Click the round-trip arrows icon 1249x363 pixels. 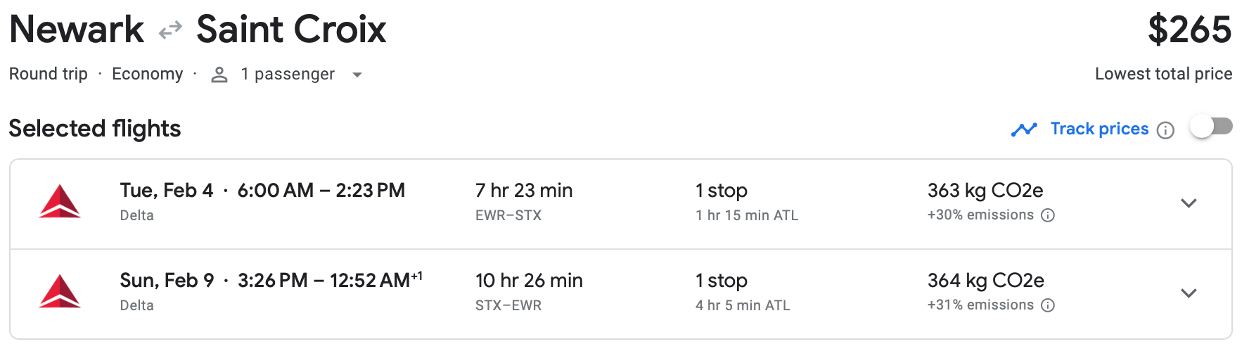(170, 30)
